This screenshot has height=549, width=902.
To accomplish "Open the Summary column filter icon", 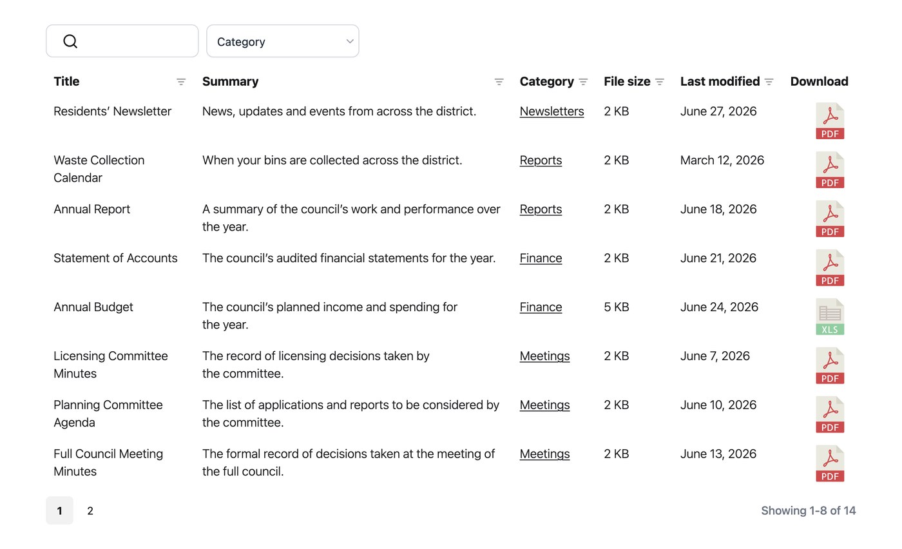I will [x=499, y=82].
